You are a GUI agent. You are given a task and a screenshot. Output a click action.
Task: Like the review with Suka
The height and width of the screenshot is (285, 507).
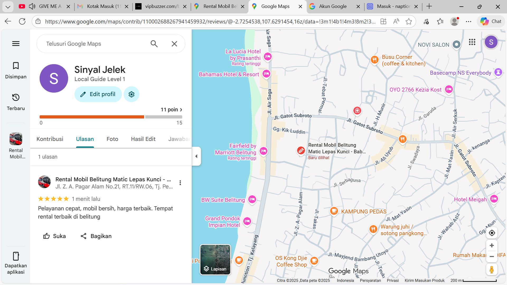point(54,236)
